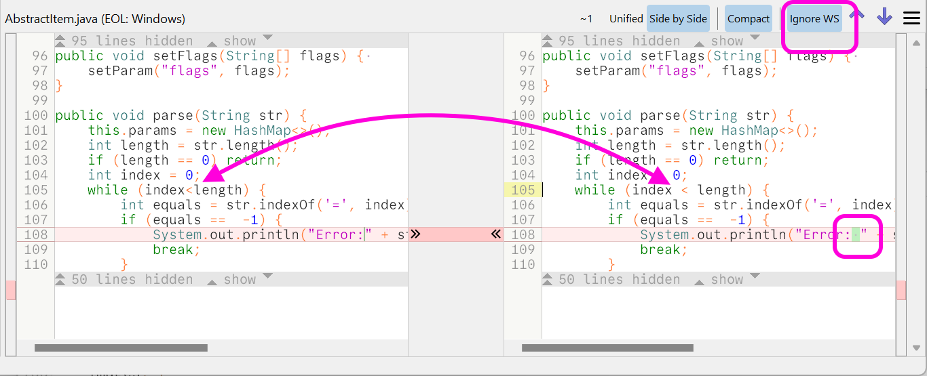Click "show" beside right 95 lines hidden
927x376 pixels.
tap(727, 41)
